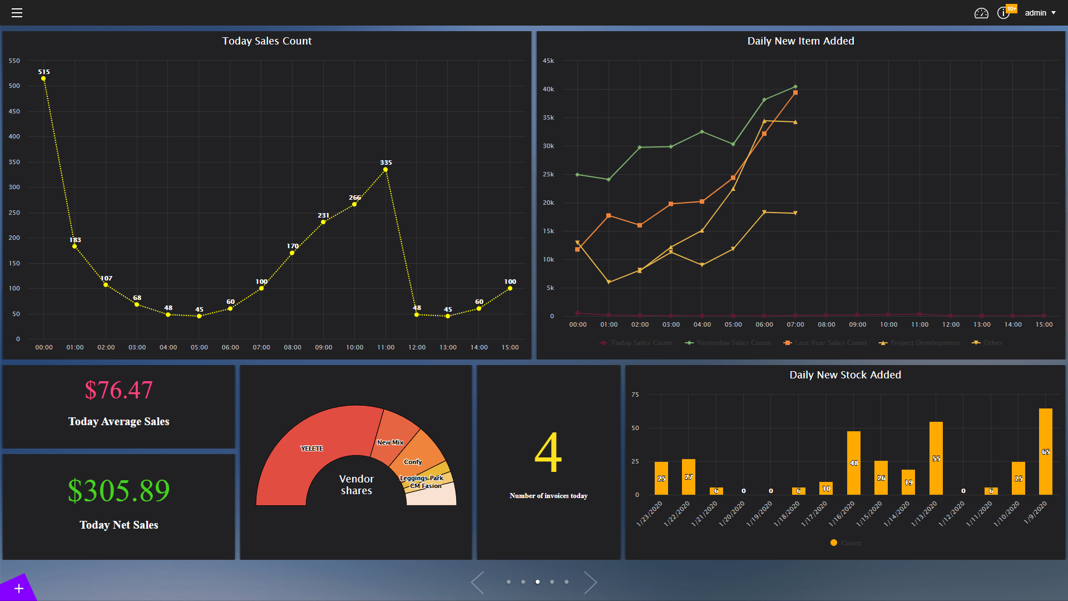Click the 183 data point at 01:00
Image resolution: width=1068 pixels, height=601 pixels.
75,247
